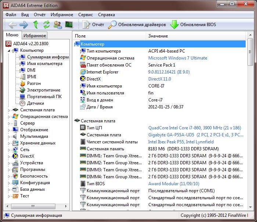257x222 pixels.
Task: Switch to the Меню tab
Action: point(12,35)
